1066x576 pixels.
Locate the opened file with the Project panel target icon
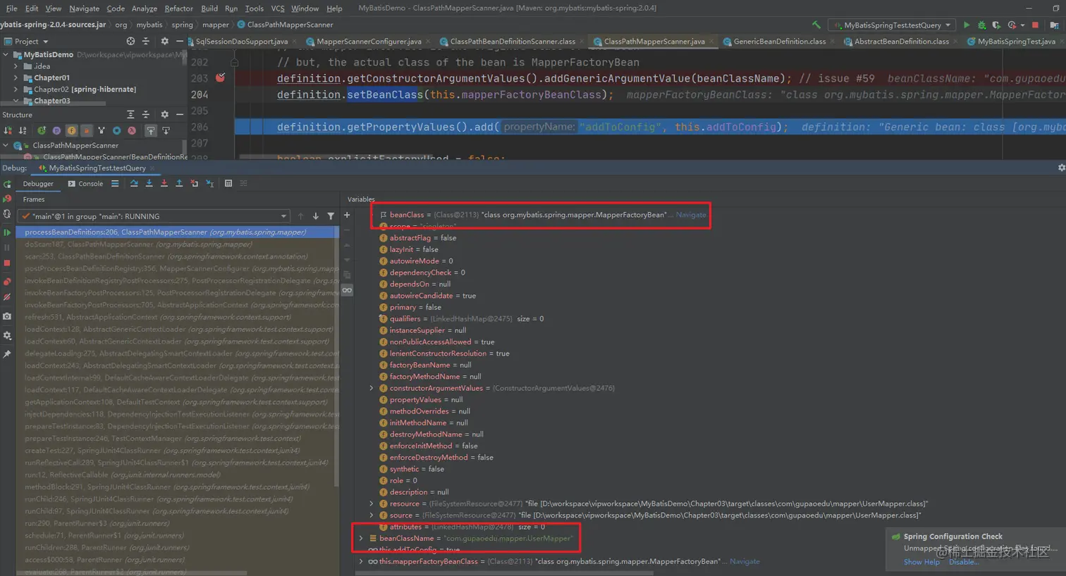130,42
